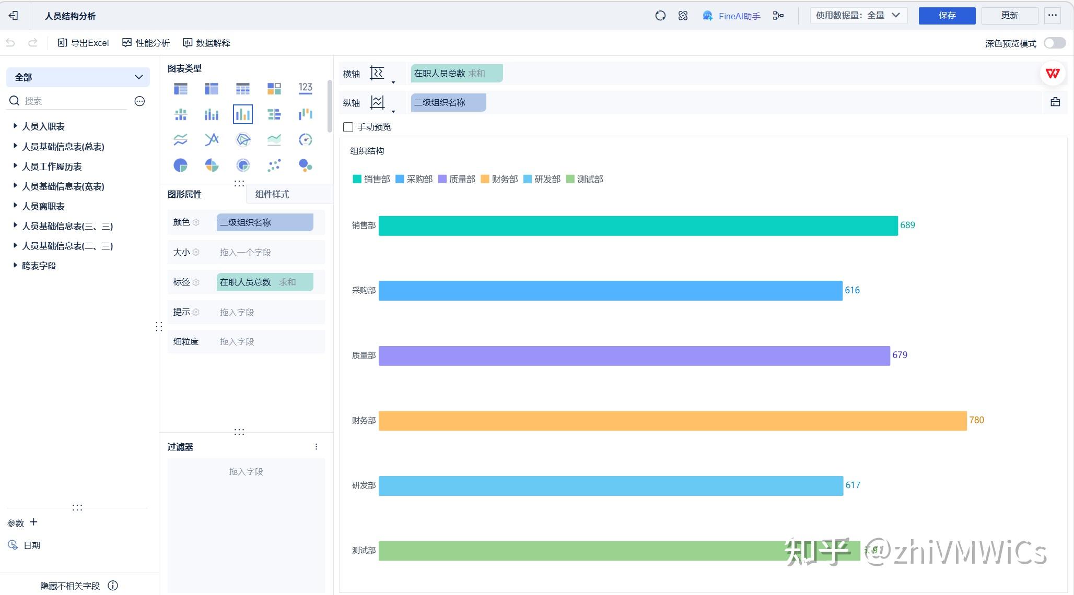Screen dimensions: 1074x595
Task: Select the waterfall chart type
Action: [306, 114]
